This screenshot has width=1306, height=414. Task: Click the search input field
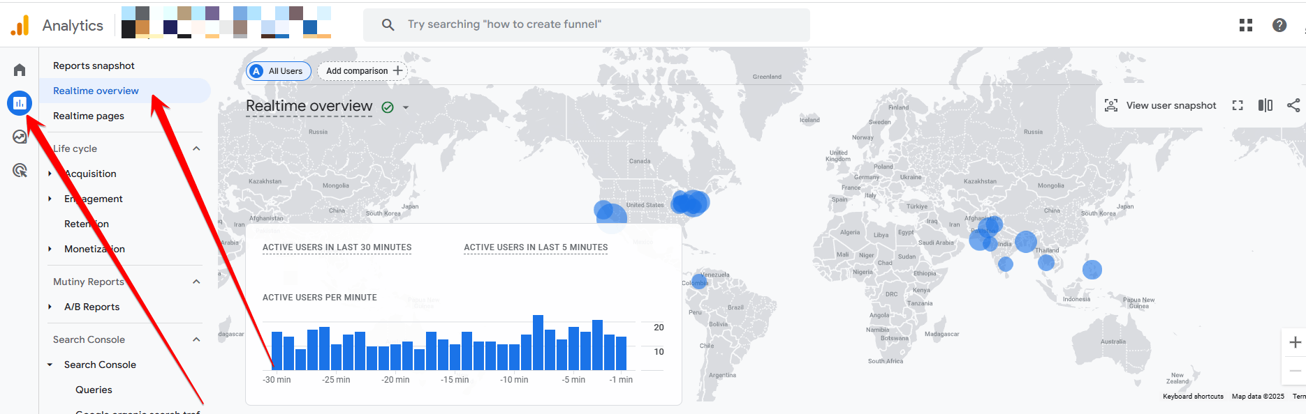pyautogui.click(x=587, y=25)
